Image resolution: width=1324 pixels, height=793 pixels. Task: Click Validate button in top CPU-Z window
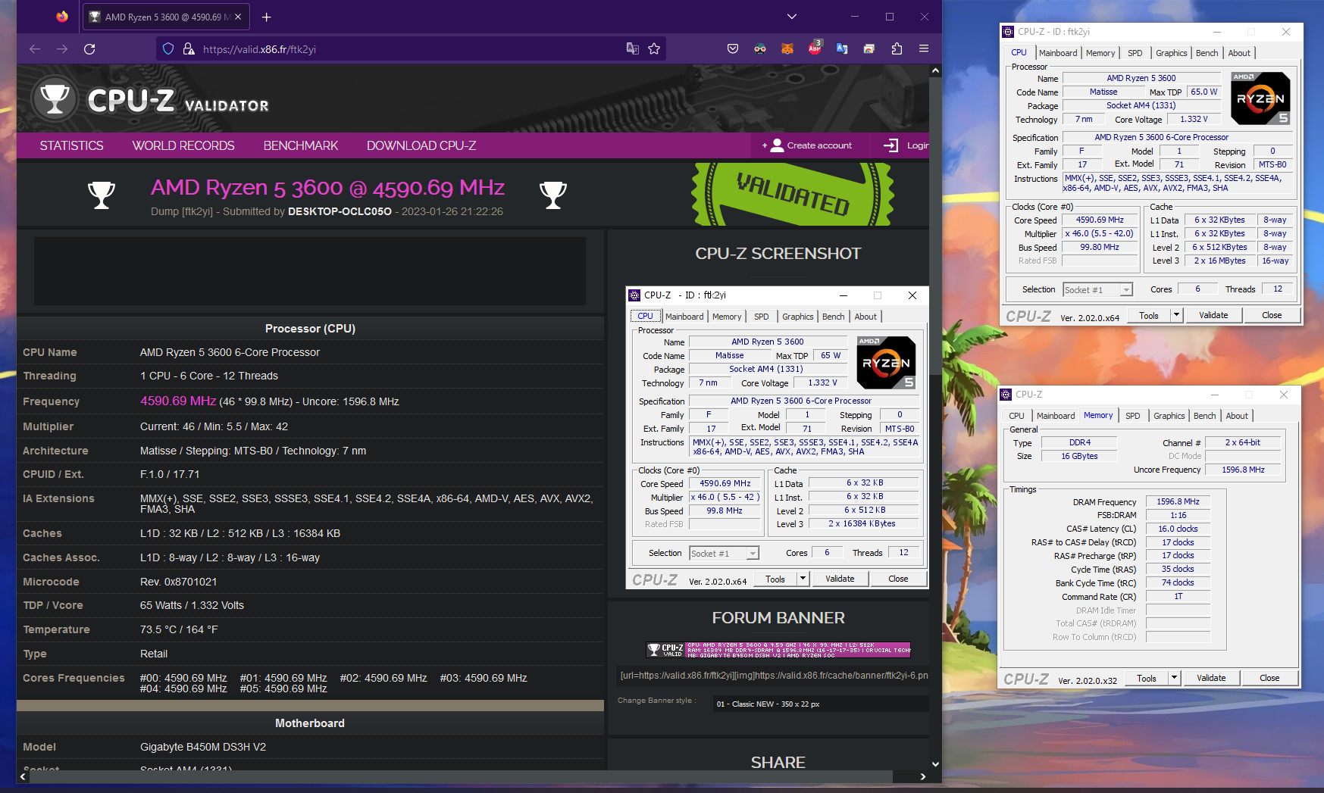1213,315
